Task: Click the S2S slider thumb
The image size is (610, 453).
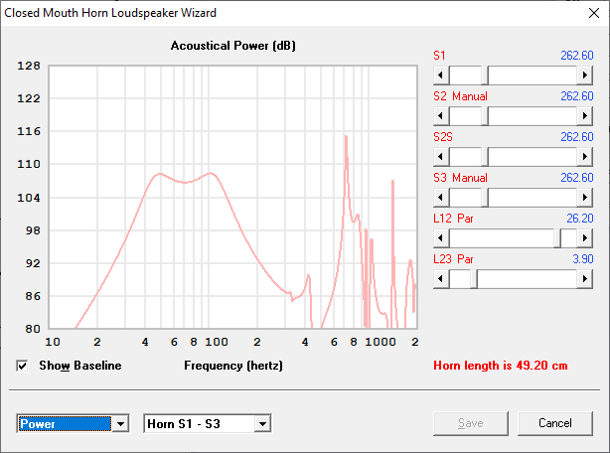Action: click(485, 157)
